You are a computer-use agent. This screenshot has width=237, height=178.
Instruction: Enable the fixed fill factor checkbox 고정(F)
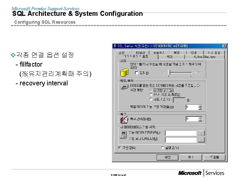point(137,73)
